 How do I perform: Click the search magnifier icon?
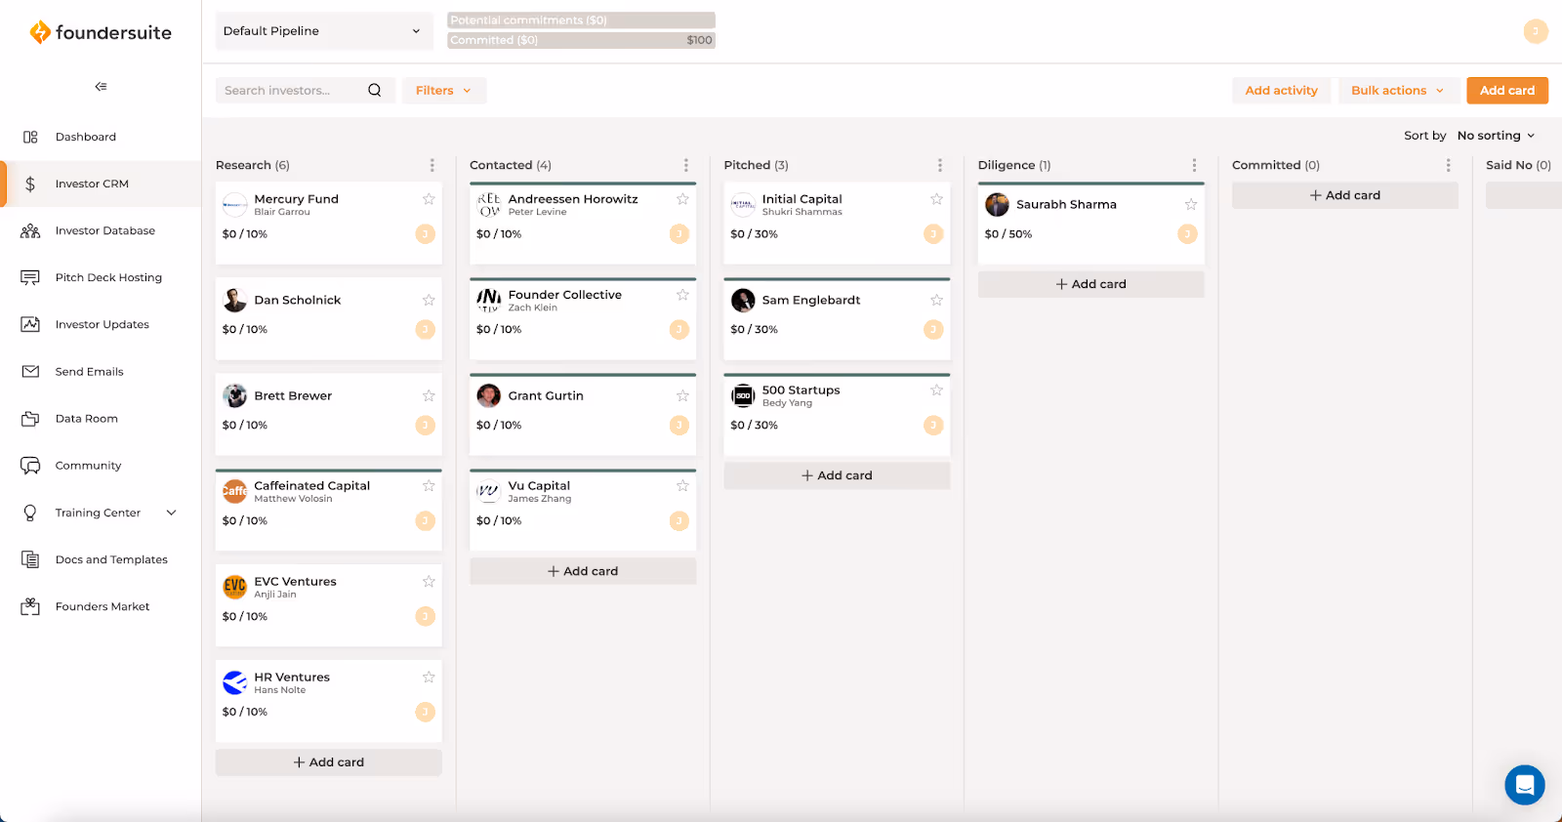[375, 91]
